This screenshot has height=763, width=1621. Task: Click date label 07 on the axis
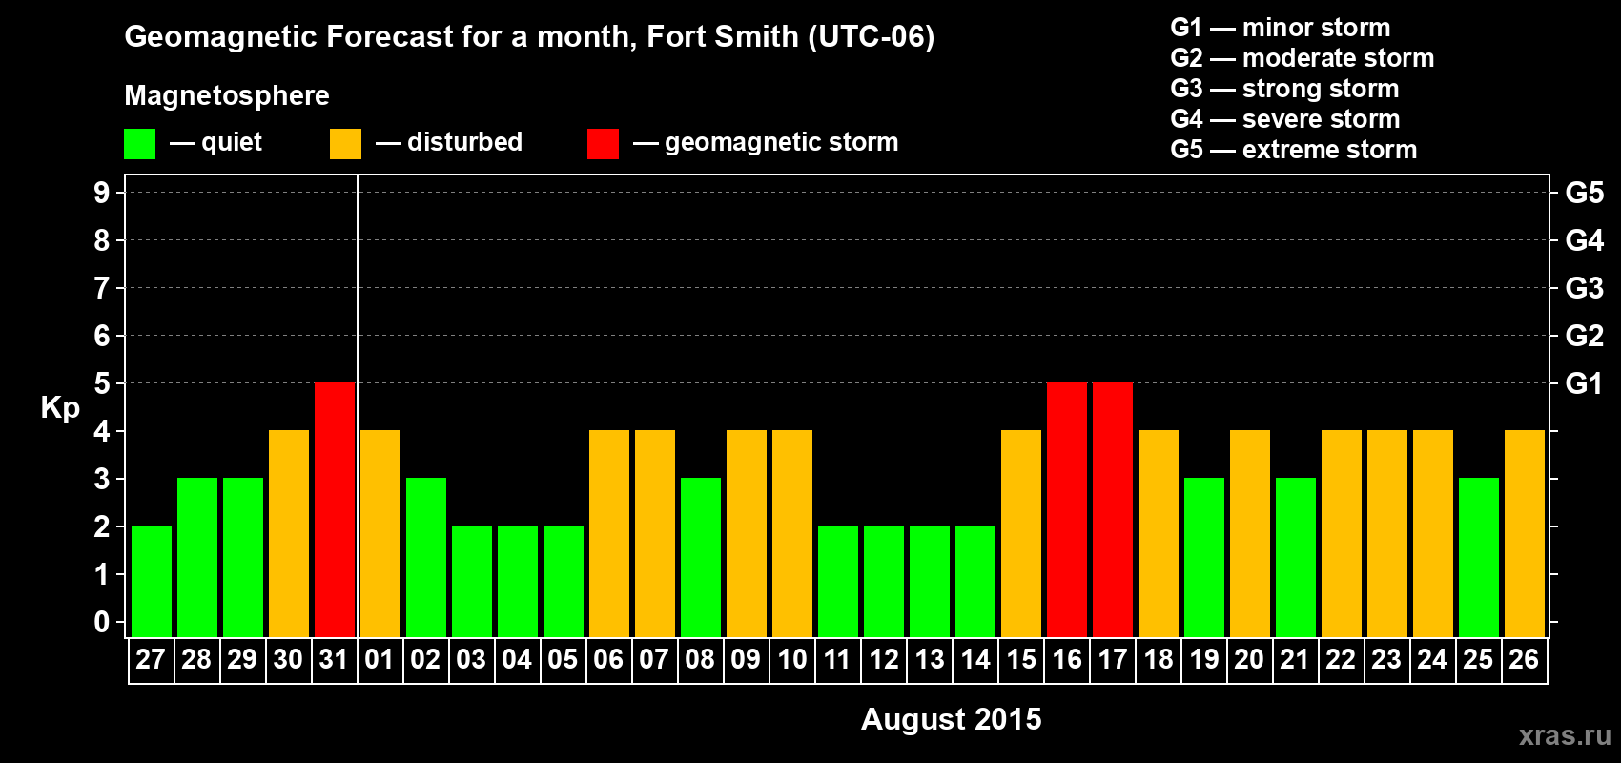654,660
